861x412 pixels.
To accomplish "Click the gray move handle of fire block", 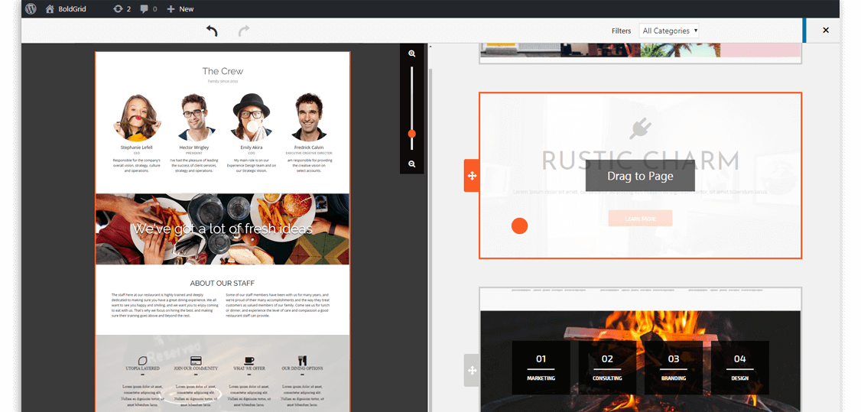I will (472, 370).
